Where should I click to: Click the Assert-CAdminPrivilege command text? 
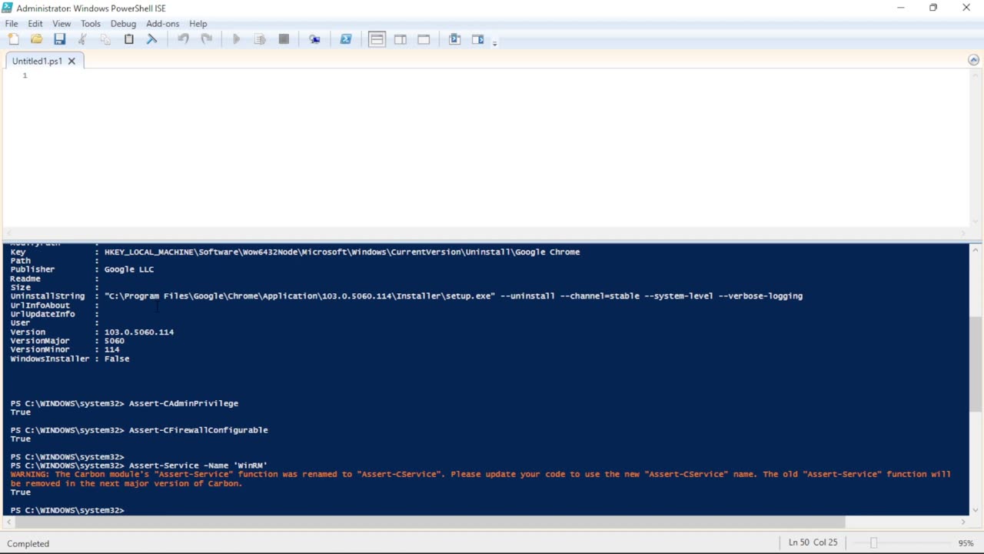coord(184,403)
